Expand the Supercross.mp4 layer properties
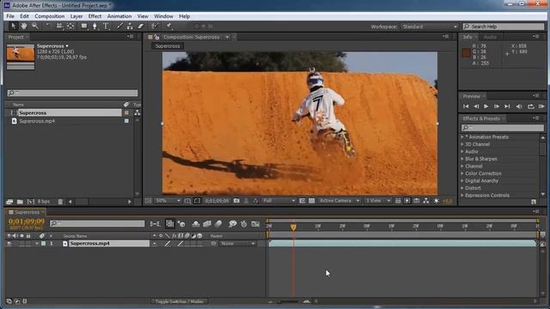 (37, 244)
